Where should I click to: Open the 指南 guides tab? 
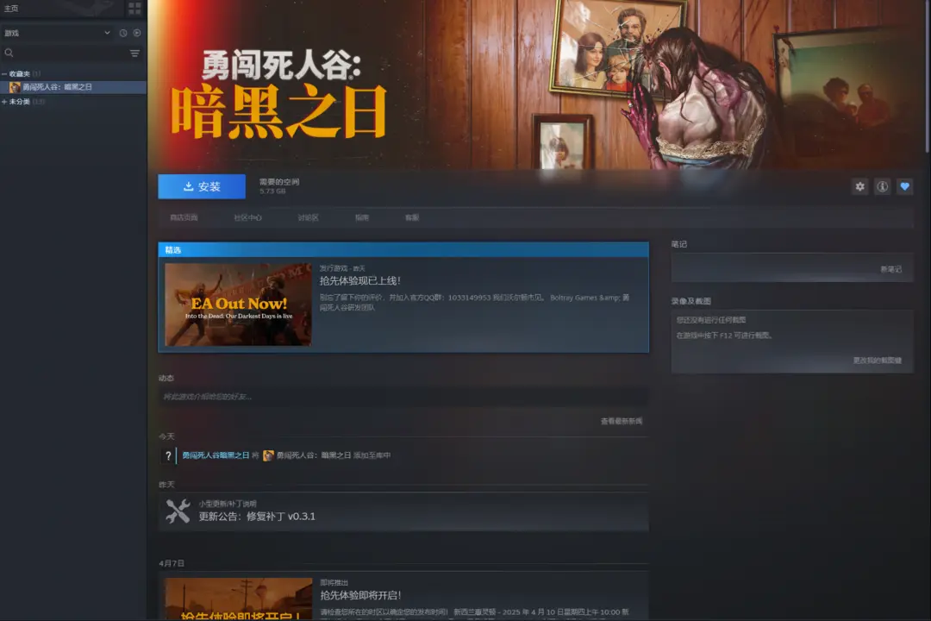[x=361, y=218]
